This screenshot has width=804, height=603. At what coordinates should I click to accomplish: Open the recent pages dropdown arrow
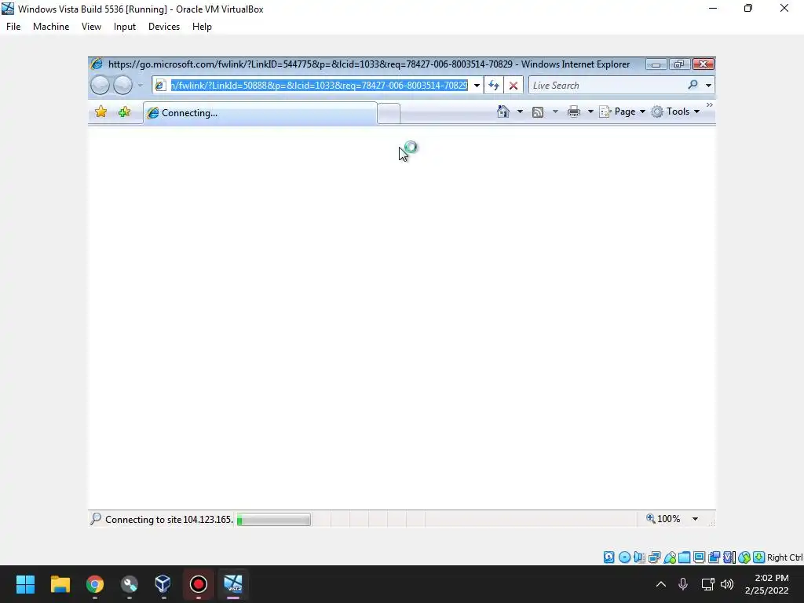coord(140,85)
